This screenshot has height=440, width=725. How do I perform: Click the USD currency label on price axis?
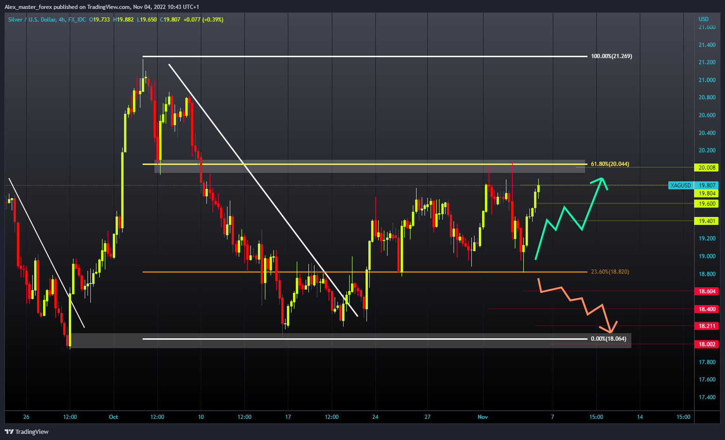coord(703,19)
